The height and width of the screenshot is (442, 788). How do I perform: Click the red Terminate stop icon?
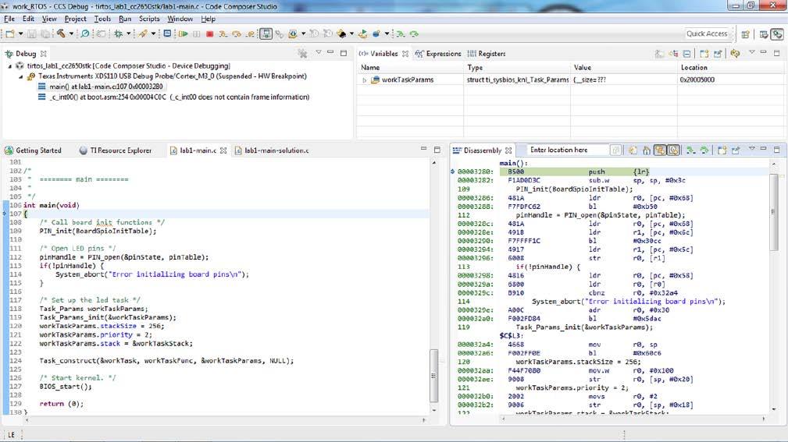coord(209,34)
